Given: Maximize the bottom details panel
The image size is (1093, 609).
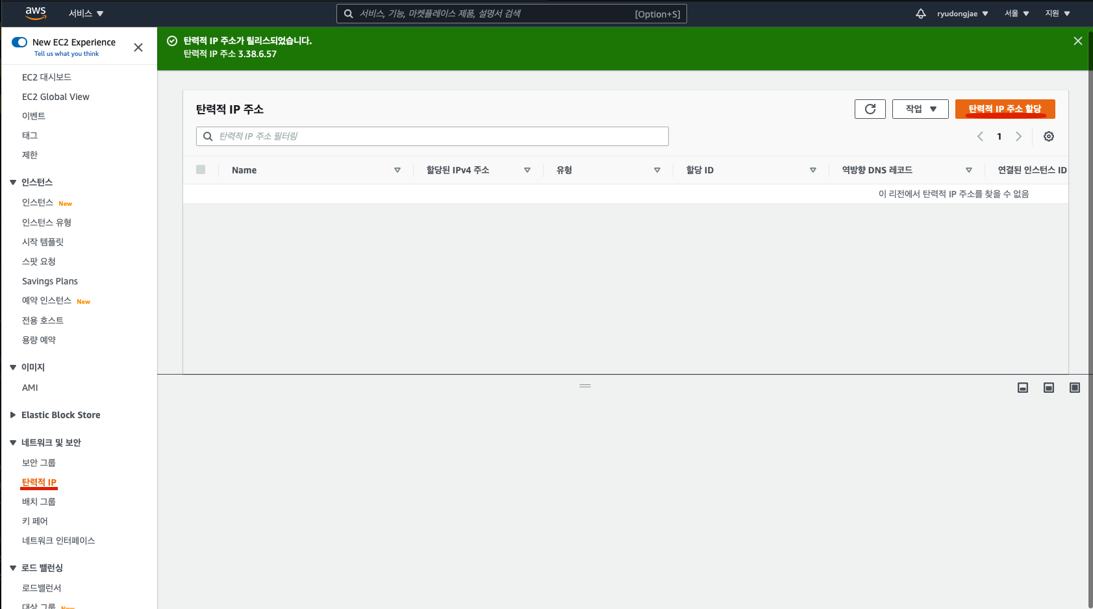Looking at the screenshot, I should coord(1075,388).
